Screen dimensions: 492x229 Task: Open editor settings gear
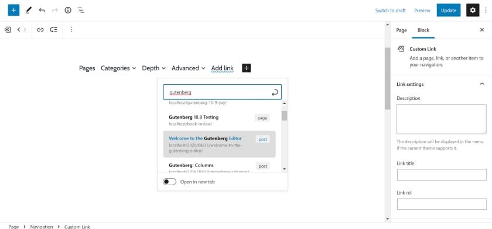[473, 10]
